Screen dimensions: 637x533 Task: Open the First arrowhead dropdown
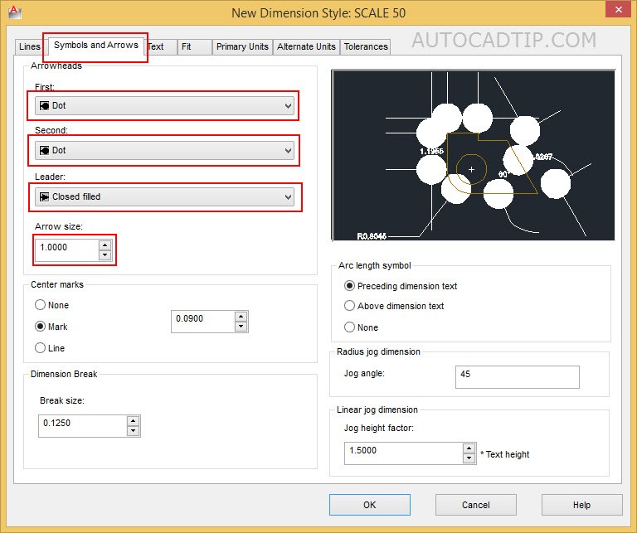coord(164,105)
